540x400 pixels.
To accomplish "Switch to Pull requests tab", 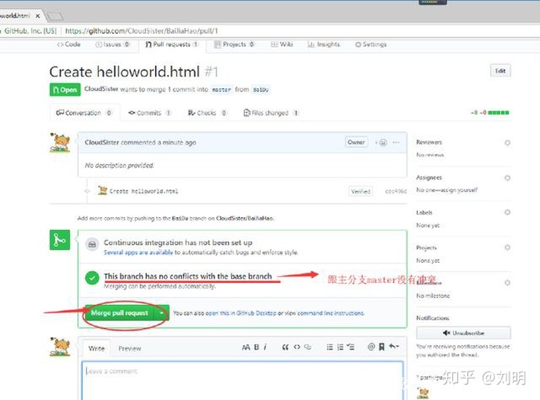I will 172,44.
